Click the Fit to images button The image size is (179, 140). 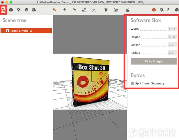[154, 61]
